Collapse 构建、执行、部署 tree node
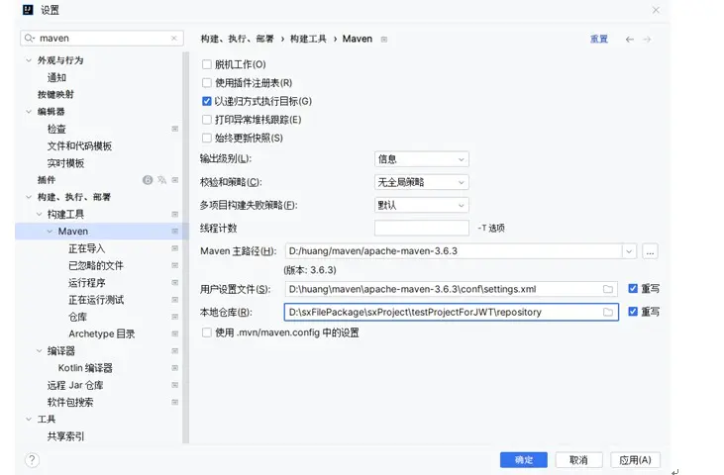The width and height of the screenshot is (724, 475). pos(29,197)
